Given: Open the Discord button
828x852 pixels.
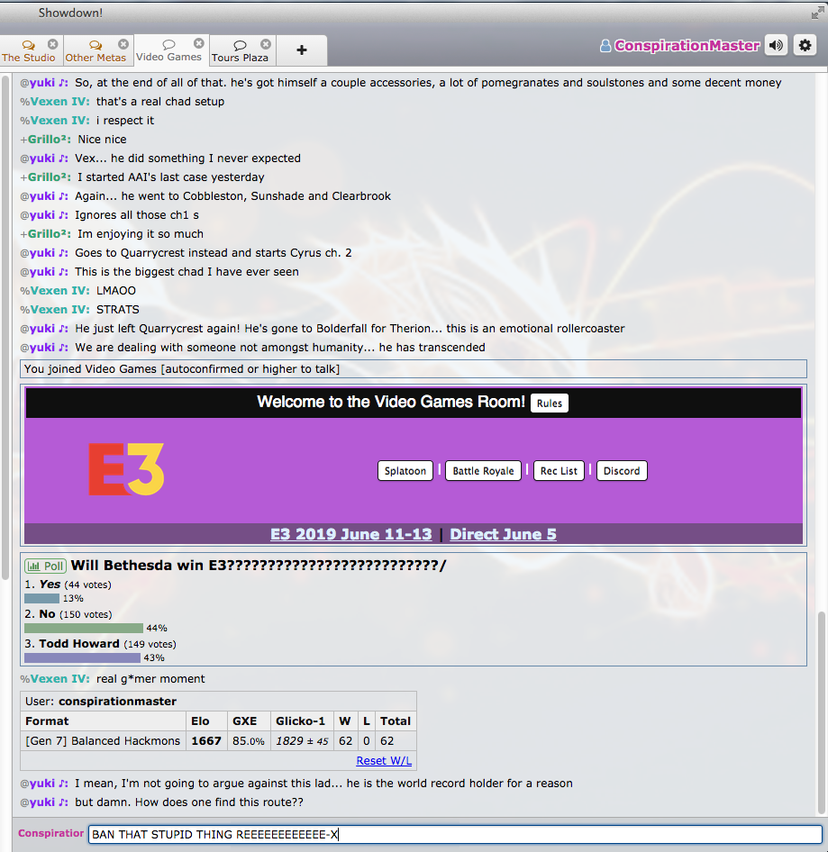Looking at the screenshot, I should 622,471.
